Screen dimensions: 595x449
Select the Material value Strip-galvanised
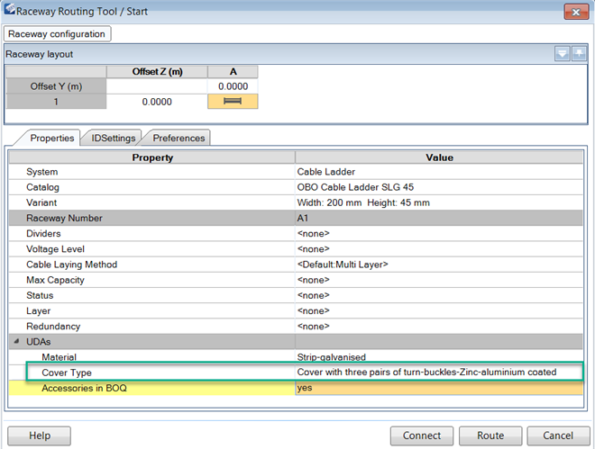click(x=439, y=357)
